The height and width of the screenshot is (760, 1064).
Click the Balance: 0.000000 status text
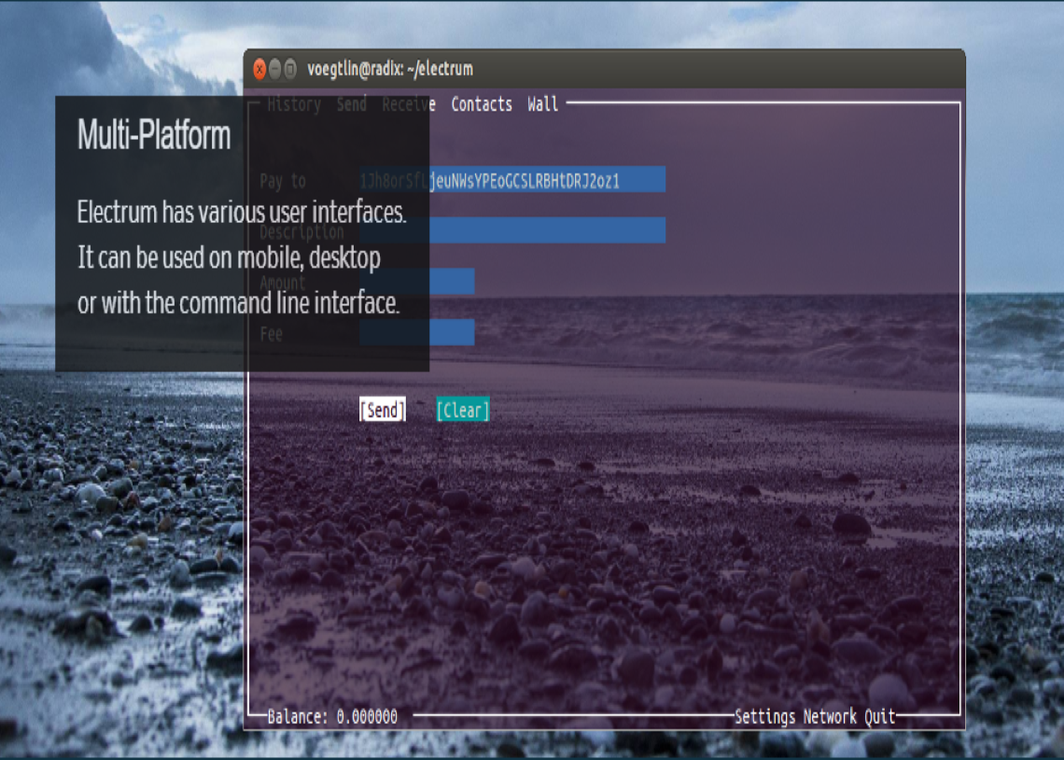(332, 716)
